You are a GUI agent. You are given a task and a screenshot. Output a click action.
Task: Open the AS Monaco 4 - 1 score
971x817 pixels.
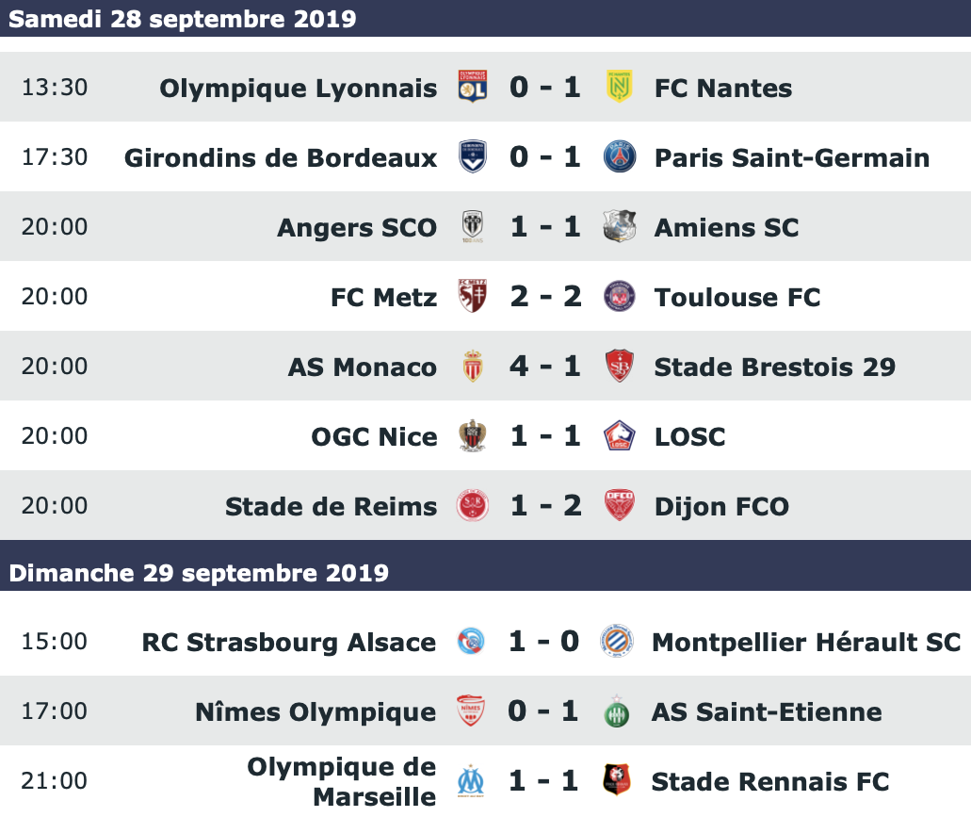[545, 366]
